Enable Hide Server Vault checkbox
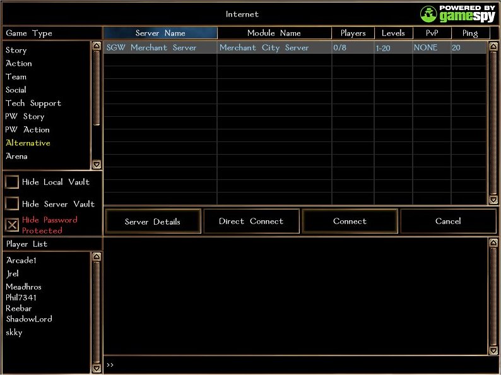This screenshot has width=501, height=375. [x=12, y=204]
